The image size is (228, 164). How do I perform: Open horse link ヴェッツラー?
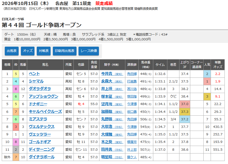coord(40,134)
